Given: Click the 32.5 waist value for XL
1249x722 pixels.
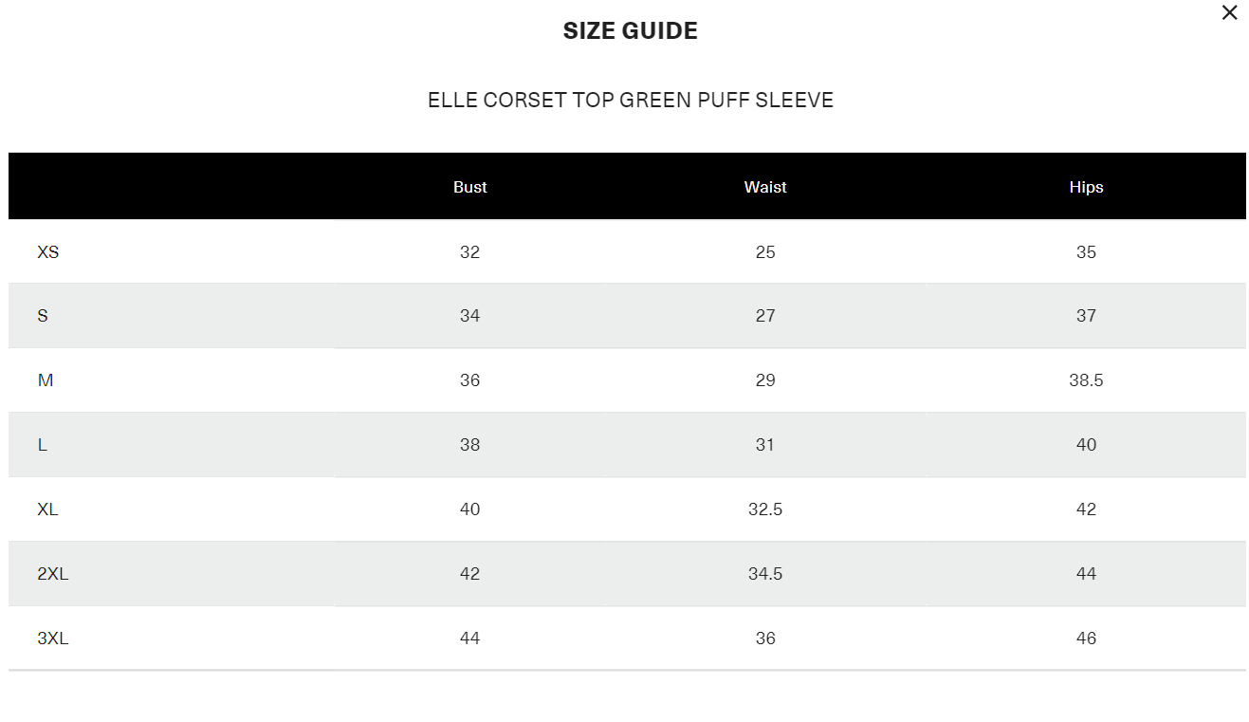Looking at the screenshot, I should 765,509.
